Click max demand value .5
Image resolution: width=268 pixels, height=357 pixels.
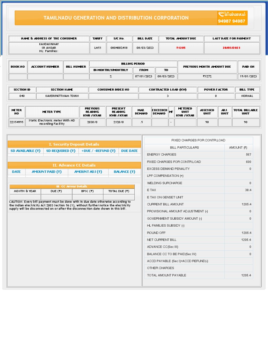pos(142,122)
